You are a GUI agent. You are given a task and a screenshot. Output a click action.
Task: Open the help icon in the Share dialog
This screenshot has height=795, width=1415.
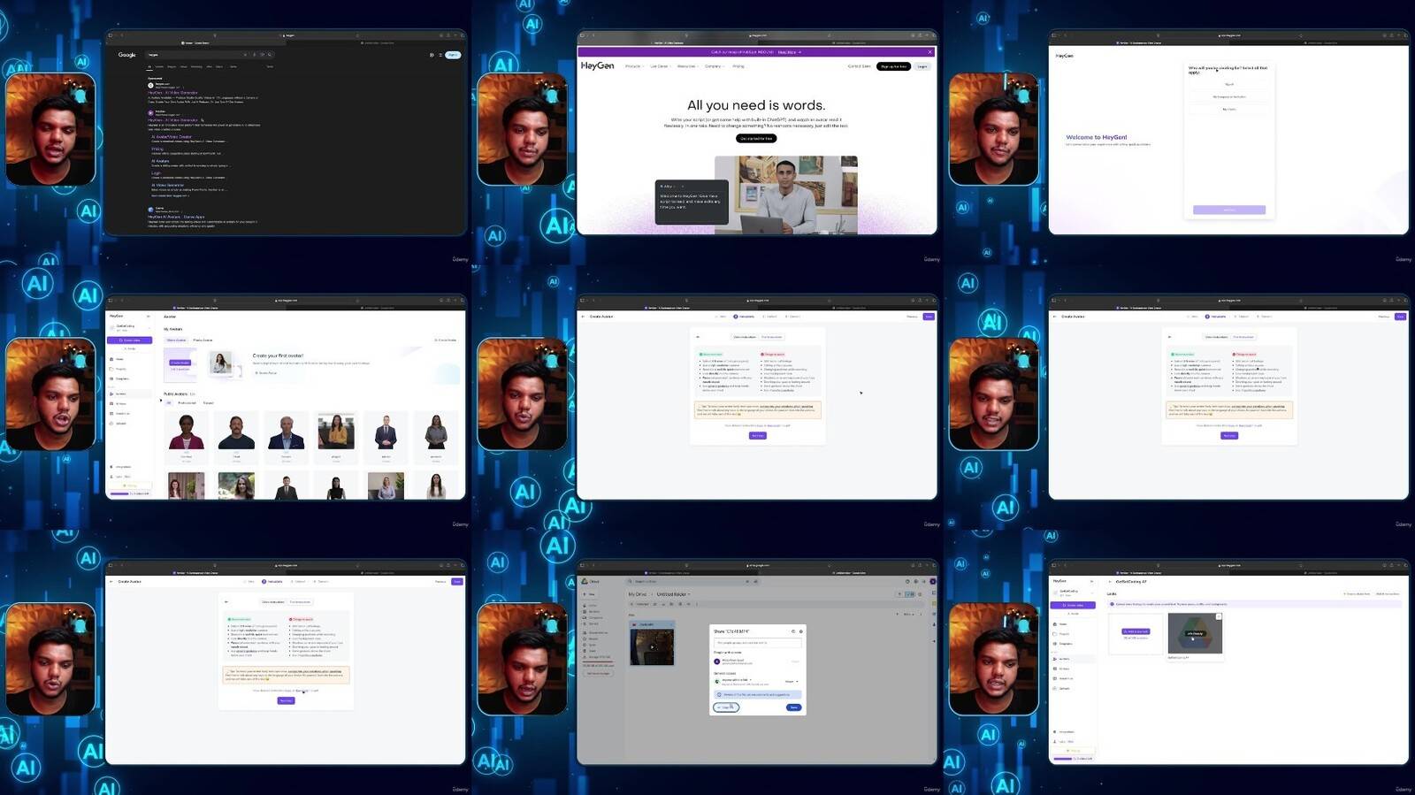tap(793, 631)
